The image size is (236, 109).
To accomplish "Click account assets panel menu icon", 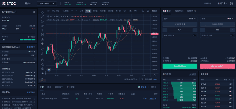I will 34,12.
